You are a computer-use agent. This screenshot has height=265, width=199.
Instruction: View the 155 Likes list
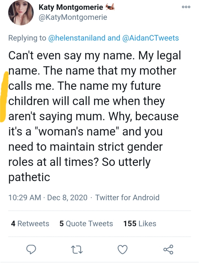pyautogui.click(x=140, y=224)
